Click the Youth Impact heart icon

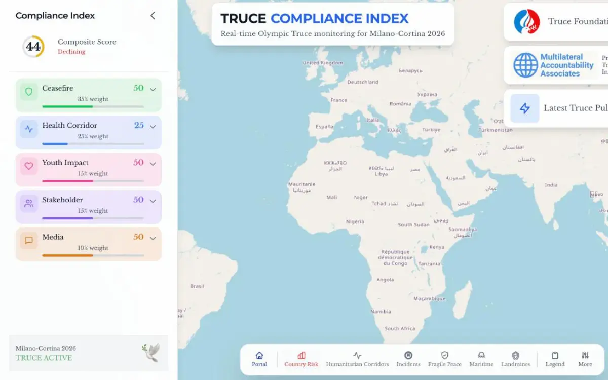point(29,166)
